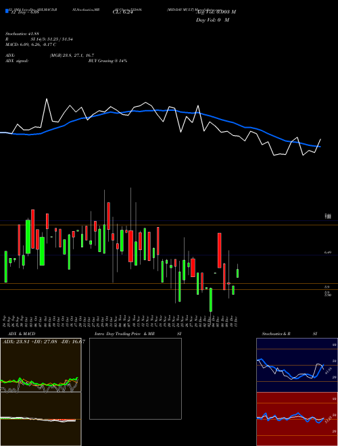Click the 'MACD: 6.09, 6.26, -0.17 C' line
This screenshot has height=446, width=338.
point(30,45)
